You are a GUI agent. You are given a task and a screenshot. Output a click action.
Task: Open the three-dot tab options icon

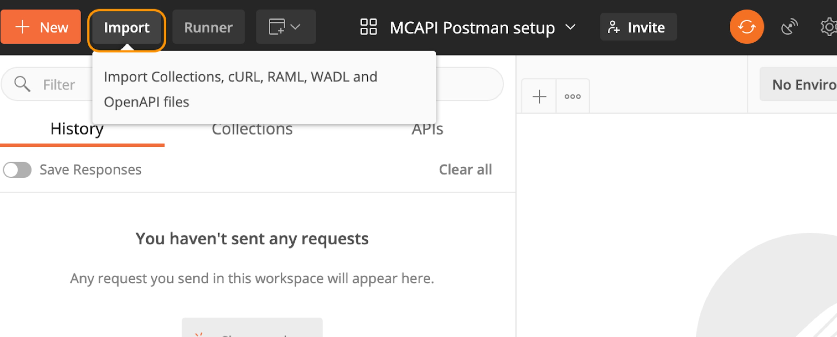(572, 96)
